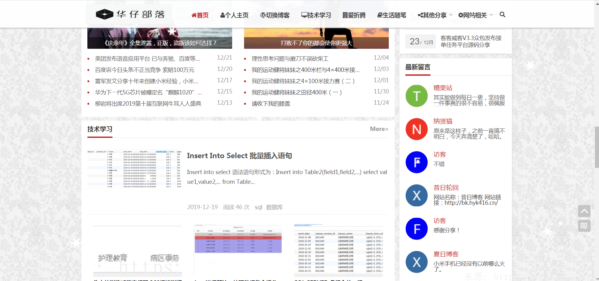The image size is (599, 281).
Task: Click 23 / 12月 date badge
Action: (421, 41)
